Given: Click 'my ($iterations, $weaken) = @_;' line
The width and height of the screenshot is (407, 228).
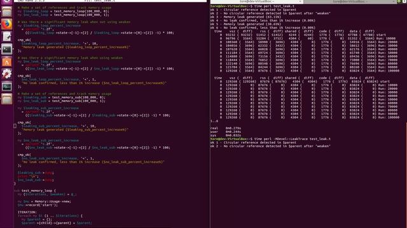Looking at the screenshot, I should [47, 194].
